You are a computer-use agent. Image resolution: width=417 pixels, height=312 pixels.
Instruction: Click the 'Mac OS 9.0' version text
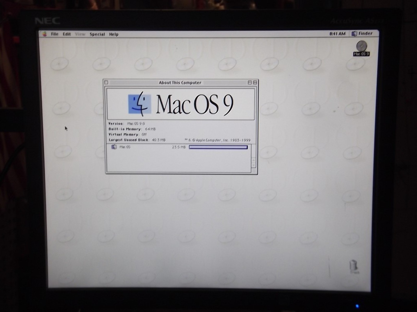136,124
